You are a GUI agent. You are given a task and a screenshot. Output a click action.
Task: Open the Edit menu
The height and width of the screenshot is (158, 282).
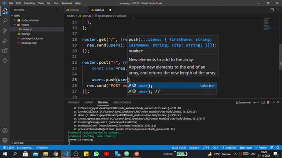(18, 3)
